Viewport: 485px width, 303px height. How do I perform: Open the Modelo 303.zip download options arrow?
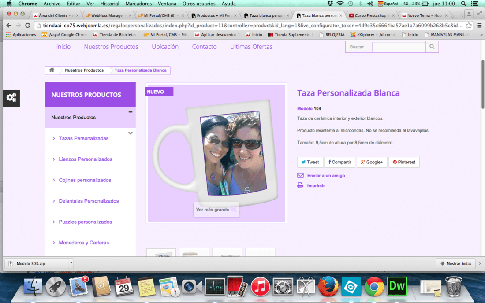click(71, 263)
